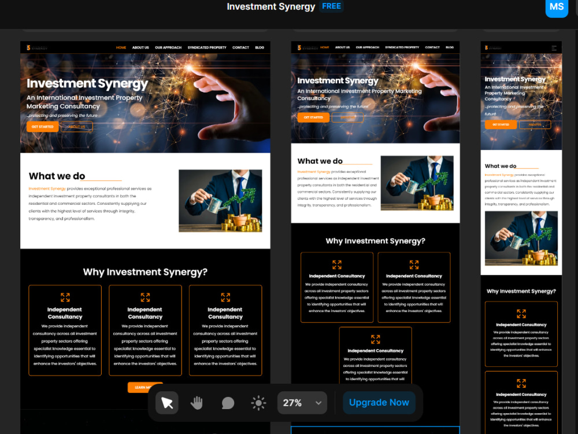This screenshot has width=578, height=434.
Task: Open the comment bubble tool
Action: click(x=228, y=403)
